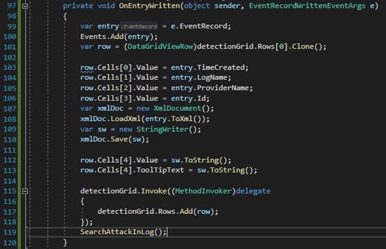Collapse the delegate block at line 115
Viewport: 386px width, 249px height.
coord(25,191)
